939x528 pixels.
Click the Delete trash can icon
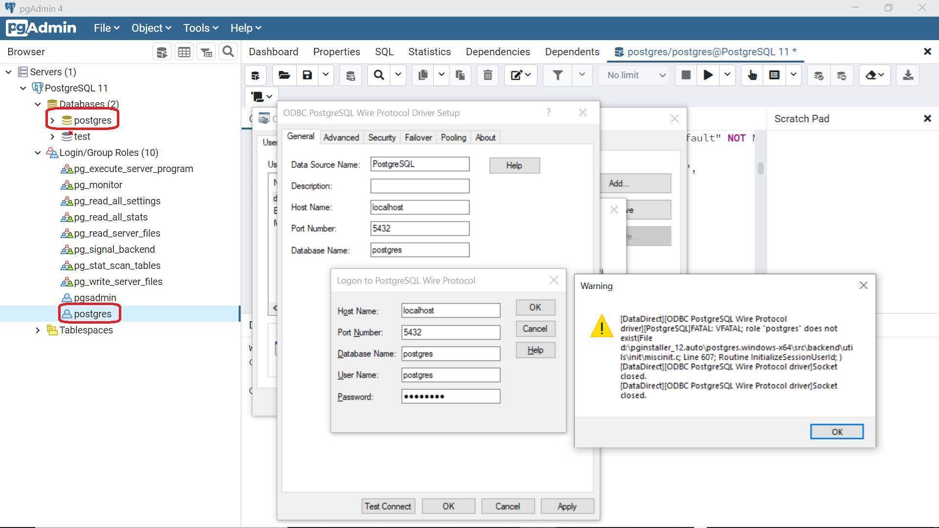(488, 75)
